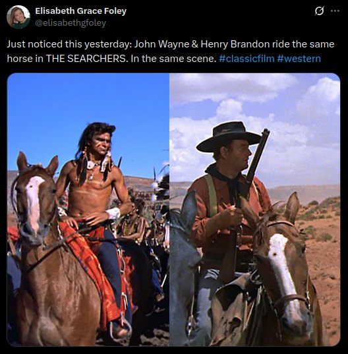Open the @elisabethgfoley handle link
Screen dimensions: 348x354
click(x=70, y=23)
